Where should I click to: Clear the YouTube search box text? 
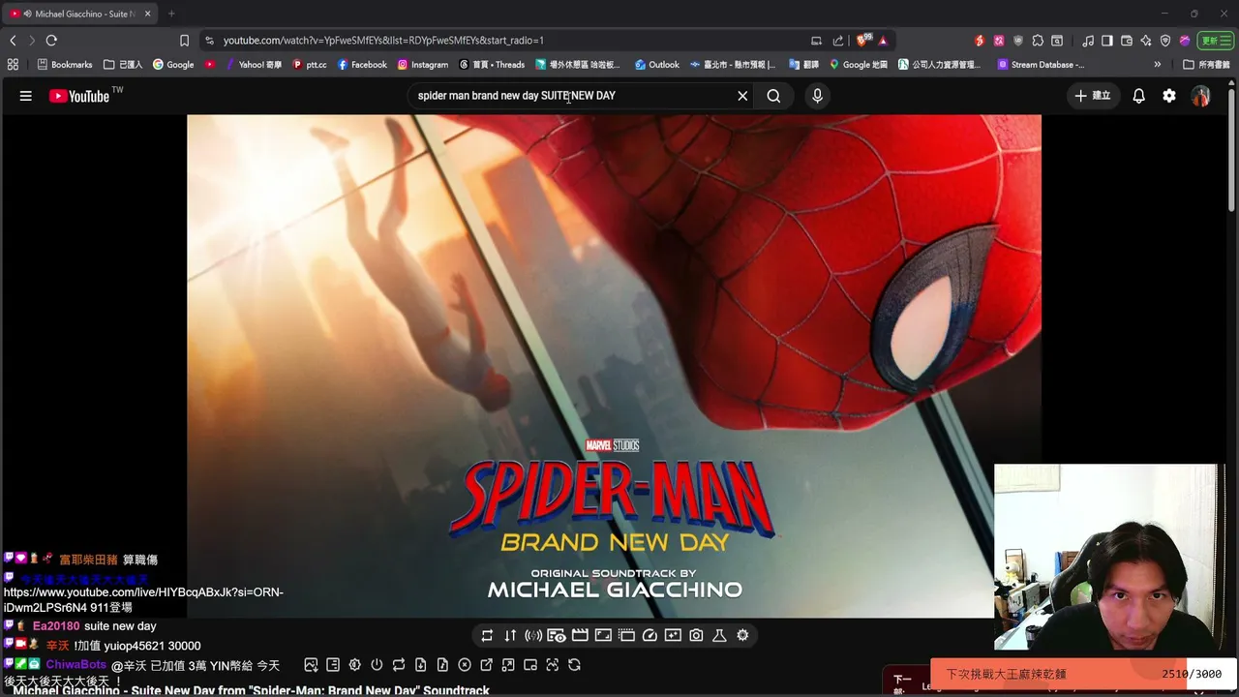pyautogui.click(x=742, y=96)
